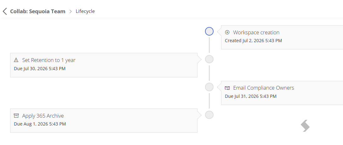The height and width of the screenshot is (145, 343).
Task: Open the Set Retention to 1 year card
Action: pos(104,65)
